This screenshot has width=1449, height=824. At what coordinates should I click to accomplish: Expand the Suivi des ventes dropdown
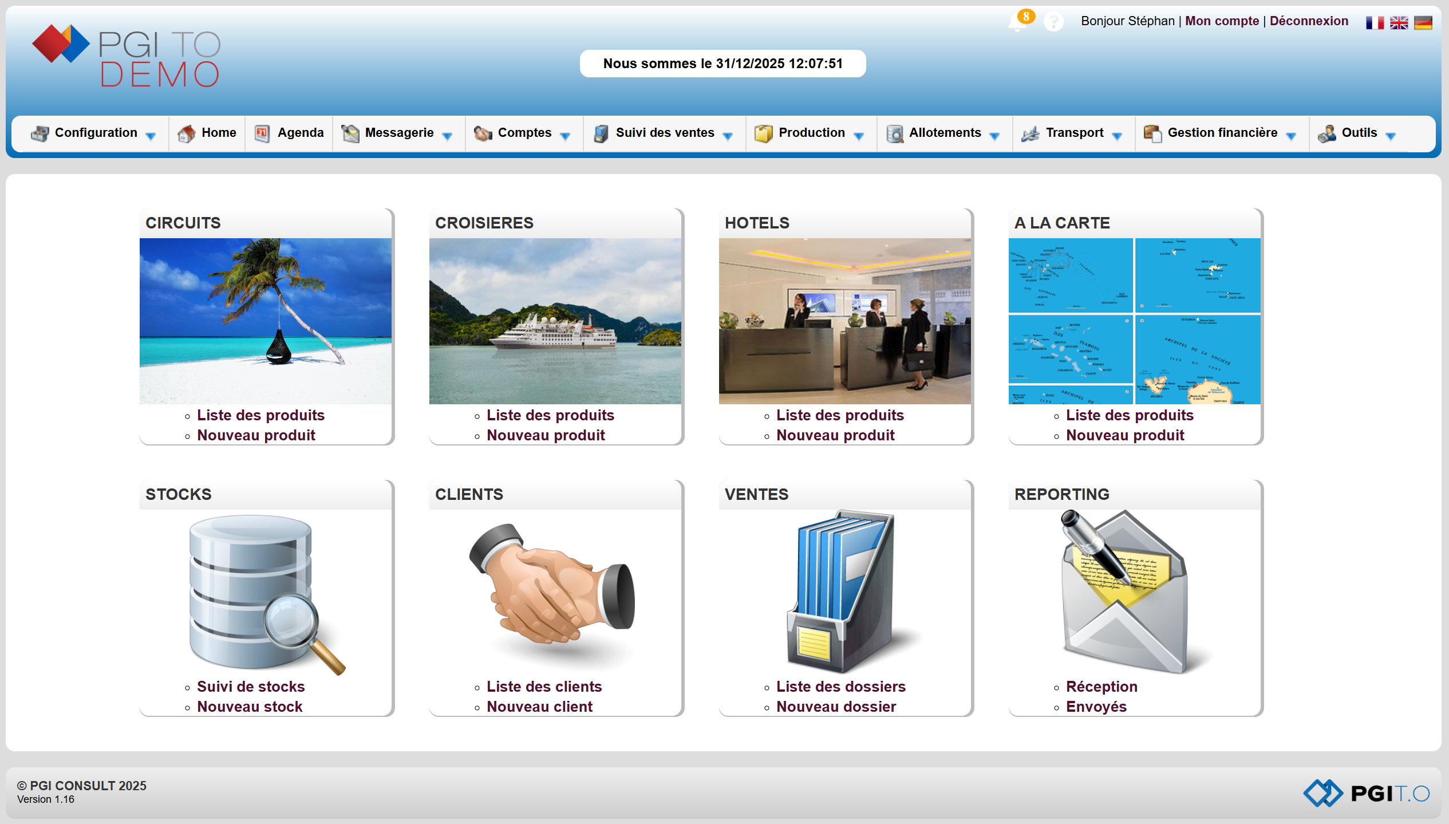pyautogui.click(x=728, y=136)
